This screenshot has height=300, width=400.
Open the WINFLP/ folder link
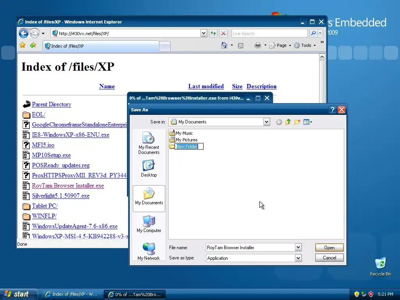tap(45, 216)
